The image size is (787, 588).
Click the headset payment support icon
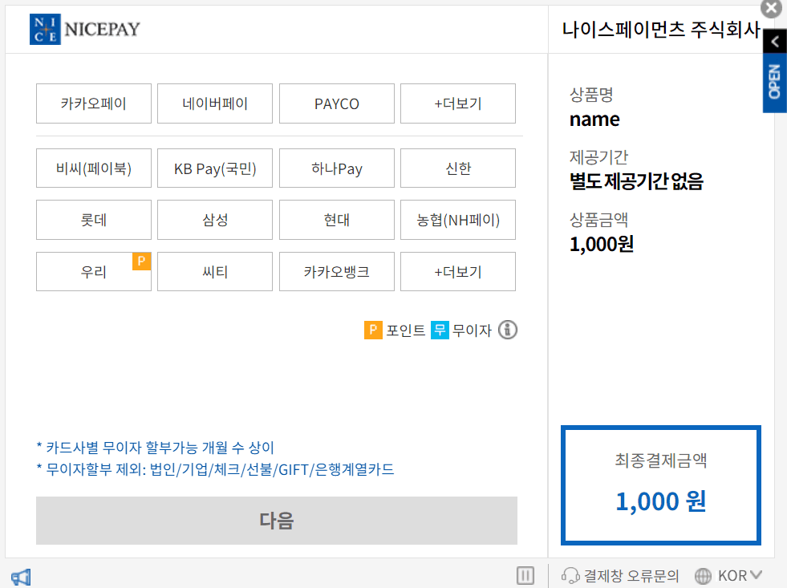571,575
